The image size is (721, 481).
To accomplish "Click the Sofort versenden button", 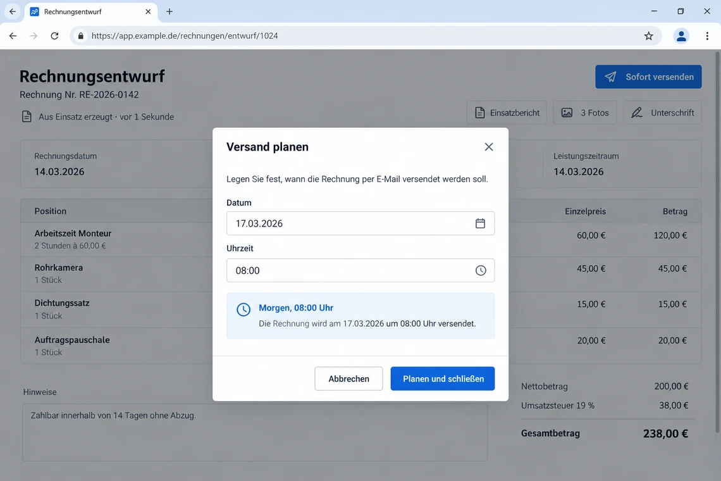I will coord(648,77).
